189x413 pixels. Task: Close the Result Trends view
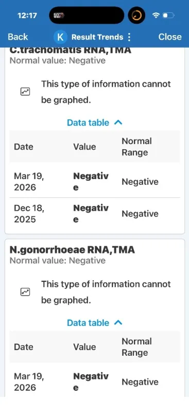coord(170,37)
